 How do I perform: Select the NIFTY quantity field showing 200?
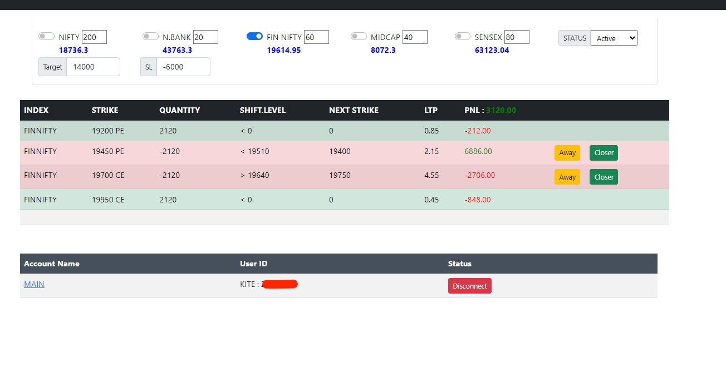pos(94,37)
